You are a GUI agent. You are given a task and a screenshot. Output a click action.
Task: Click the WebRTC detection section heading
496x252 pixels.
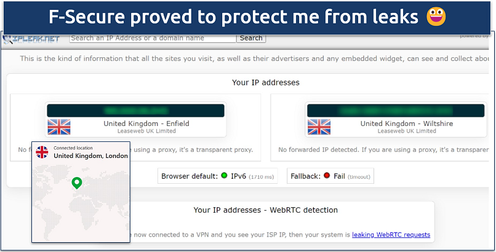tap(265, 210)
